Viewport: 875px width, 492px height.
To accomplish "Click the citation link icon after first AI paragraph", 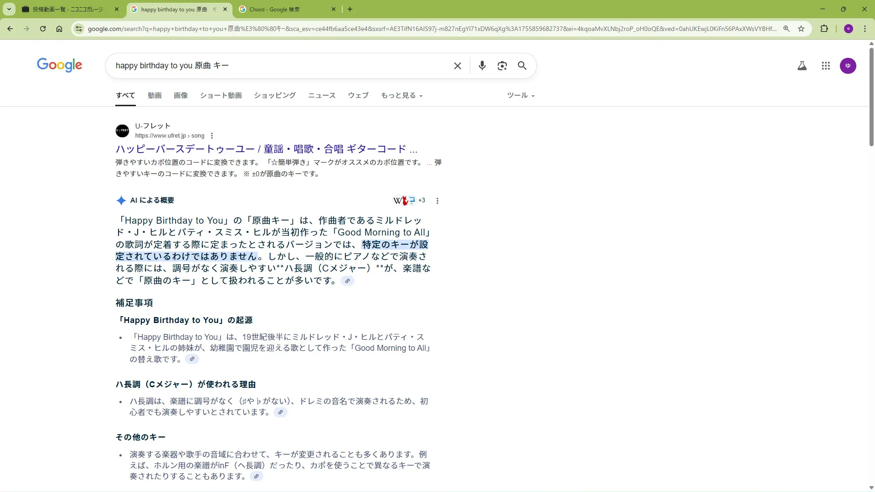I will [x=347, y=281].
